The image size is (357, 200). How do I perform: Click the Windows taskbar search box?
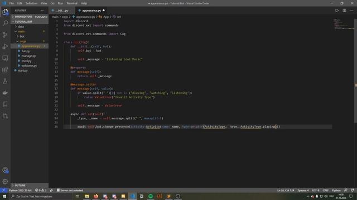click(41, 196)
